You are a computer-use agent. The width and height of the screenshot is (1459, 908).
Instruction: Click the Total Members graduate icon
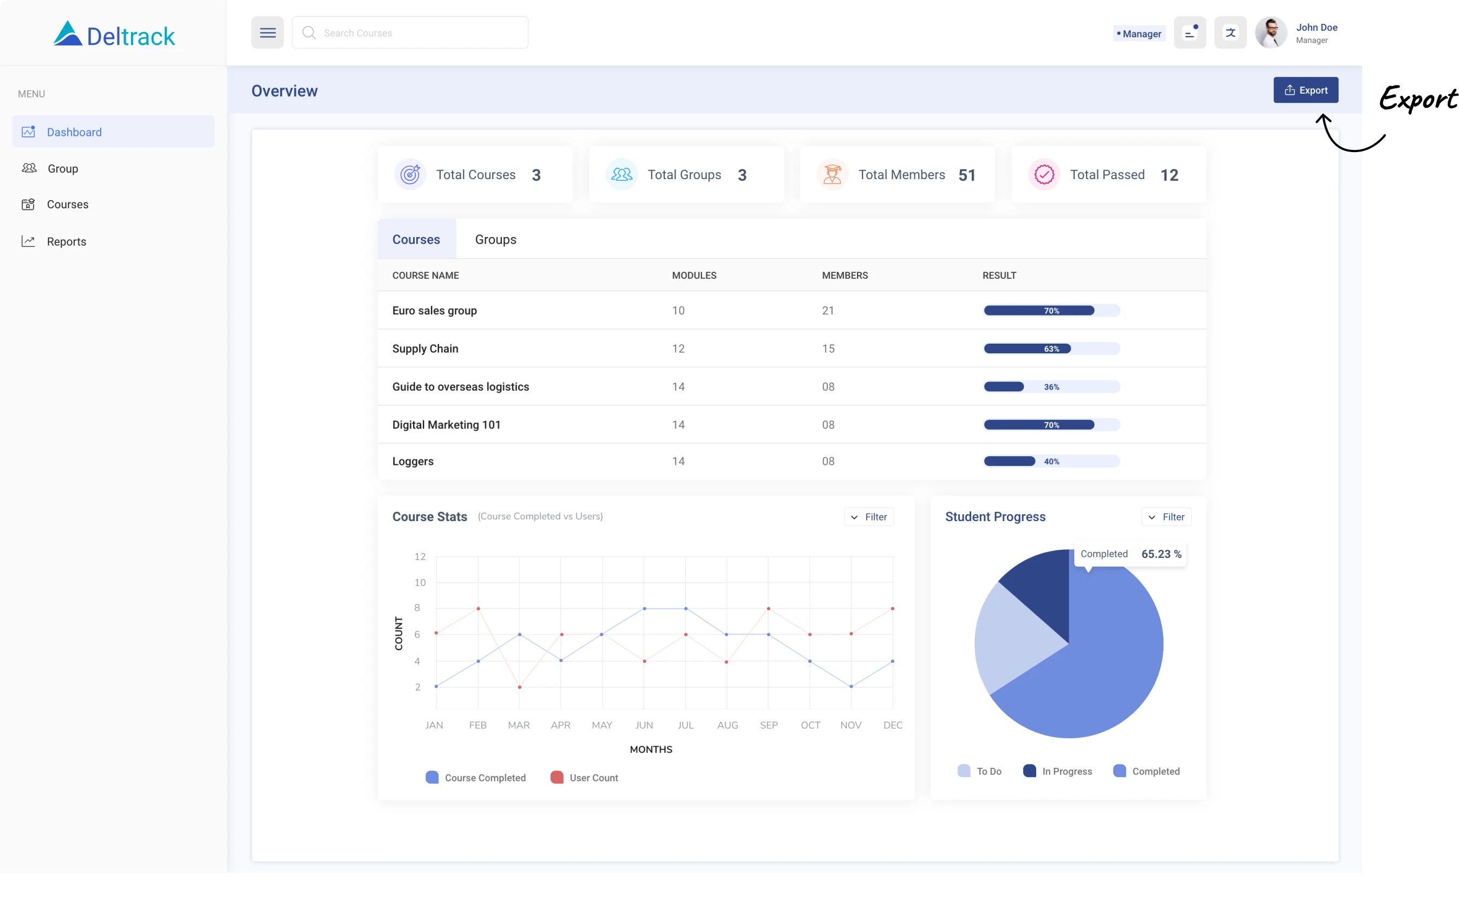[832, 175]
